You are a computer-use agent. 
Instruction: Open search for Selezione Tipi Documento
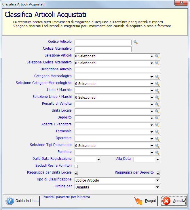pos(157,146)
